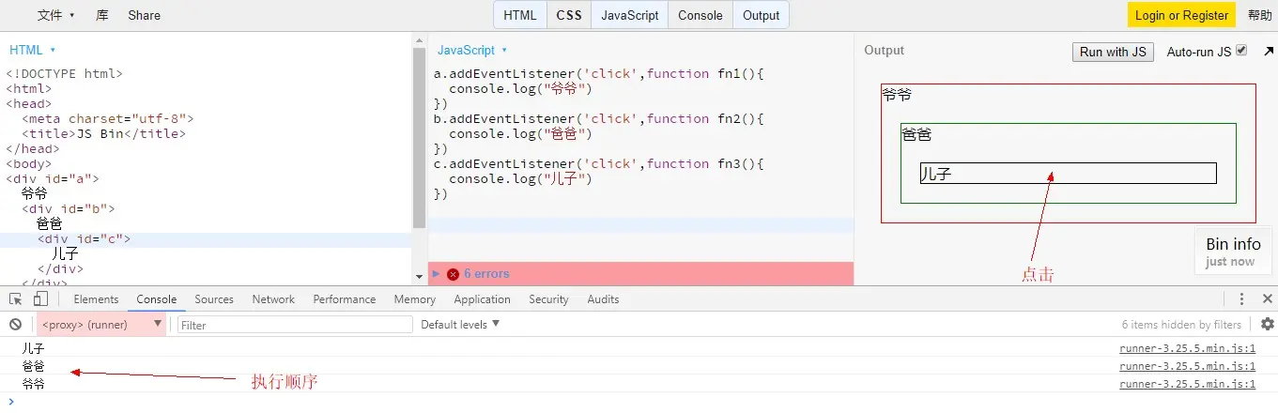The height and width of the screenshot is (413, 1278).
Task: Toggle the HTML panel tab
Action: (x=520, y=15)
